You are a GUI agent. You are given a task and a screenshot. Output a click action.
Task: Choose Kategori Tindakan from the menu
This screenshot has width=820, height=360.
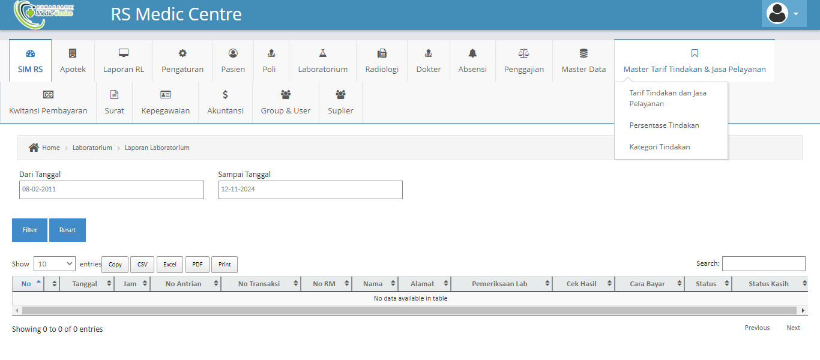659,147
